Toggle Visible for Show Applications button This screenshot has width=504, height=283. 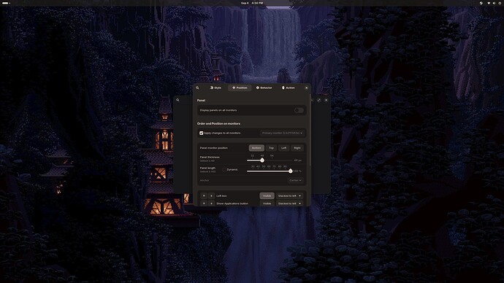[x=267, y=203]
